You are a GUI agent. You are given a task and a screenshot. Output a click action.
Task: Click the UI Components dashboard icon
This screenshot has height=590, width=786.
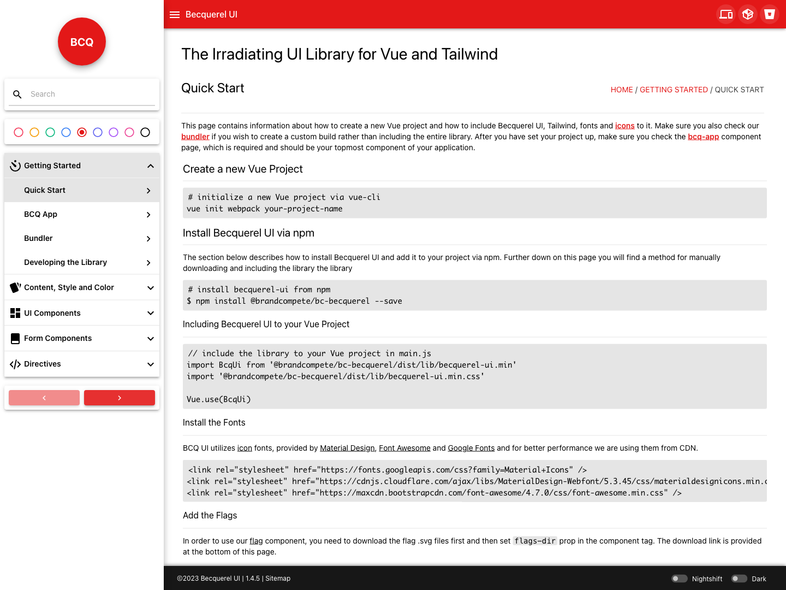[15, 313]
